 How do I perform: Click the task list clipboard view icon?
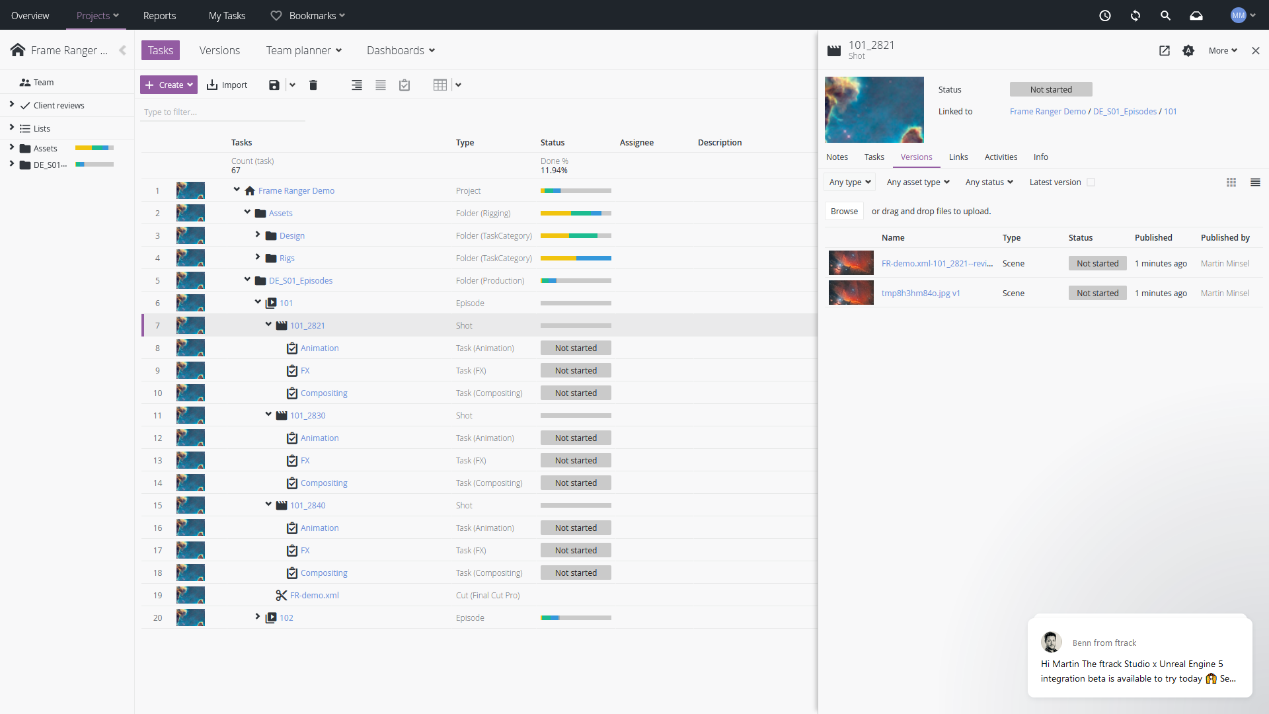(404, 85)
